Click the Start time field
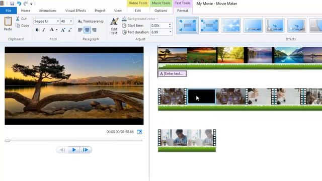 [x=159, y=26]
